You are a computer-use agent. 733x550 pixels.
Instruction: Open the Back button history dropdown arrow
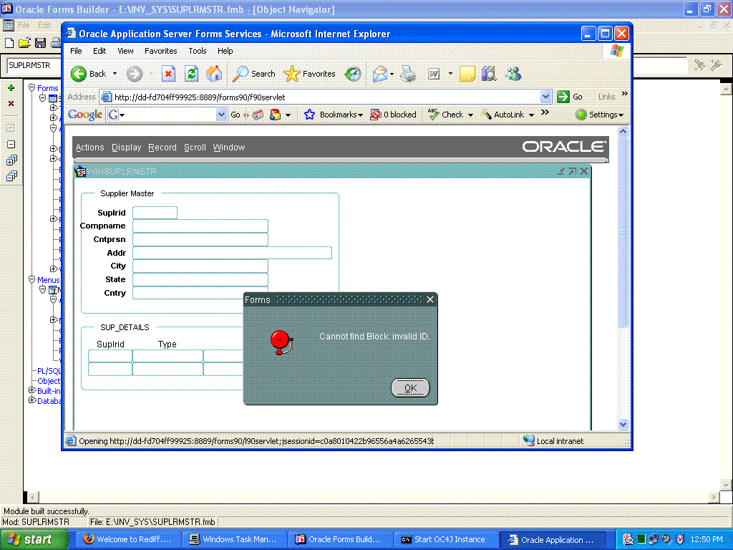point(115,74)
